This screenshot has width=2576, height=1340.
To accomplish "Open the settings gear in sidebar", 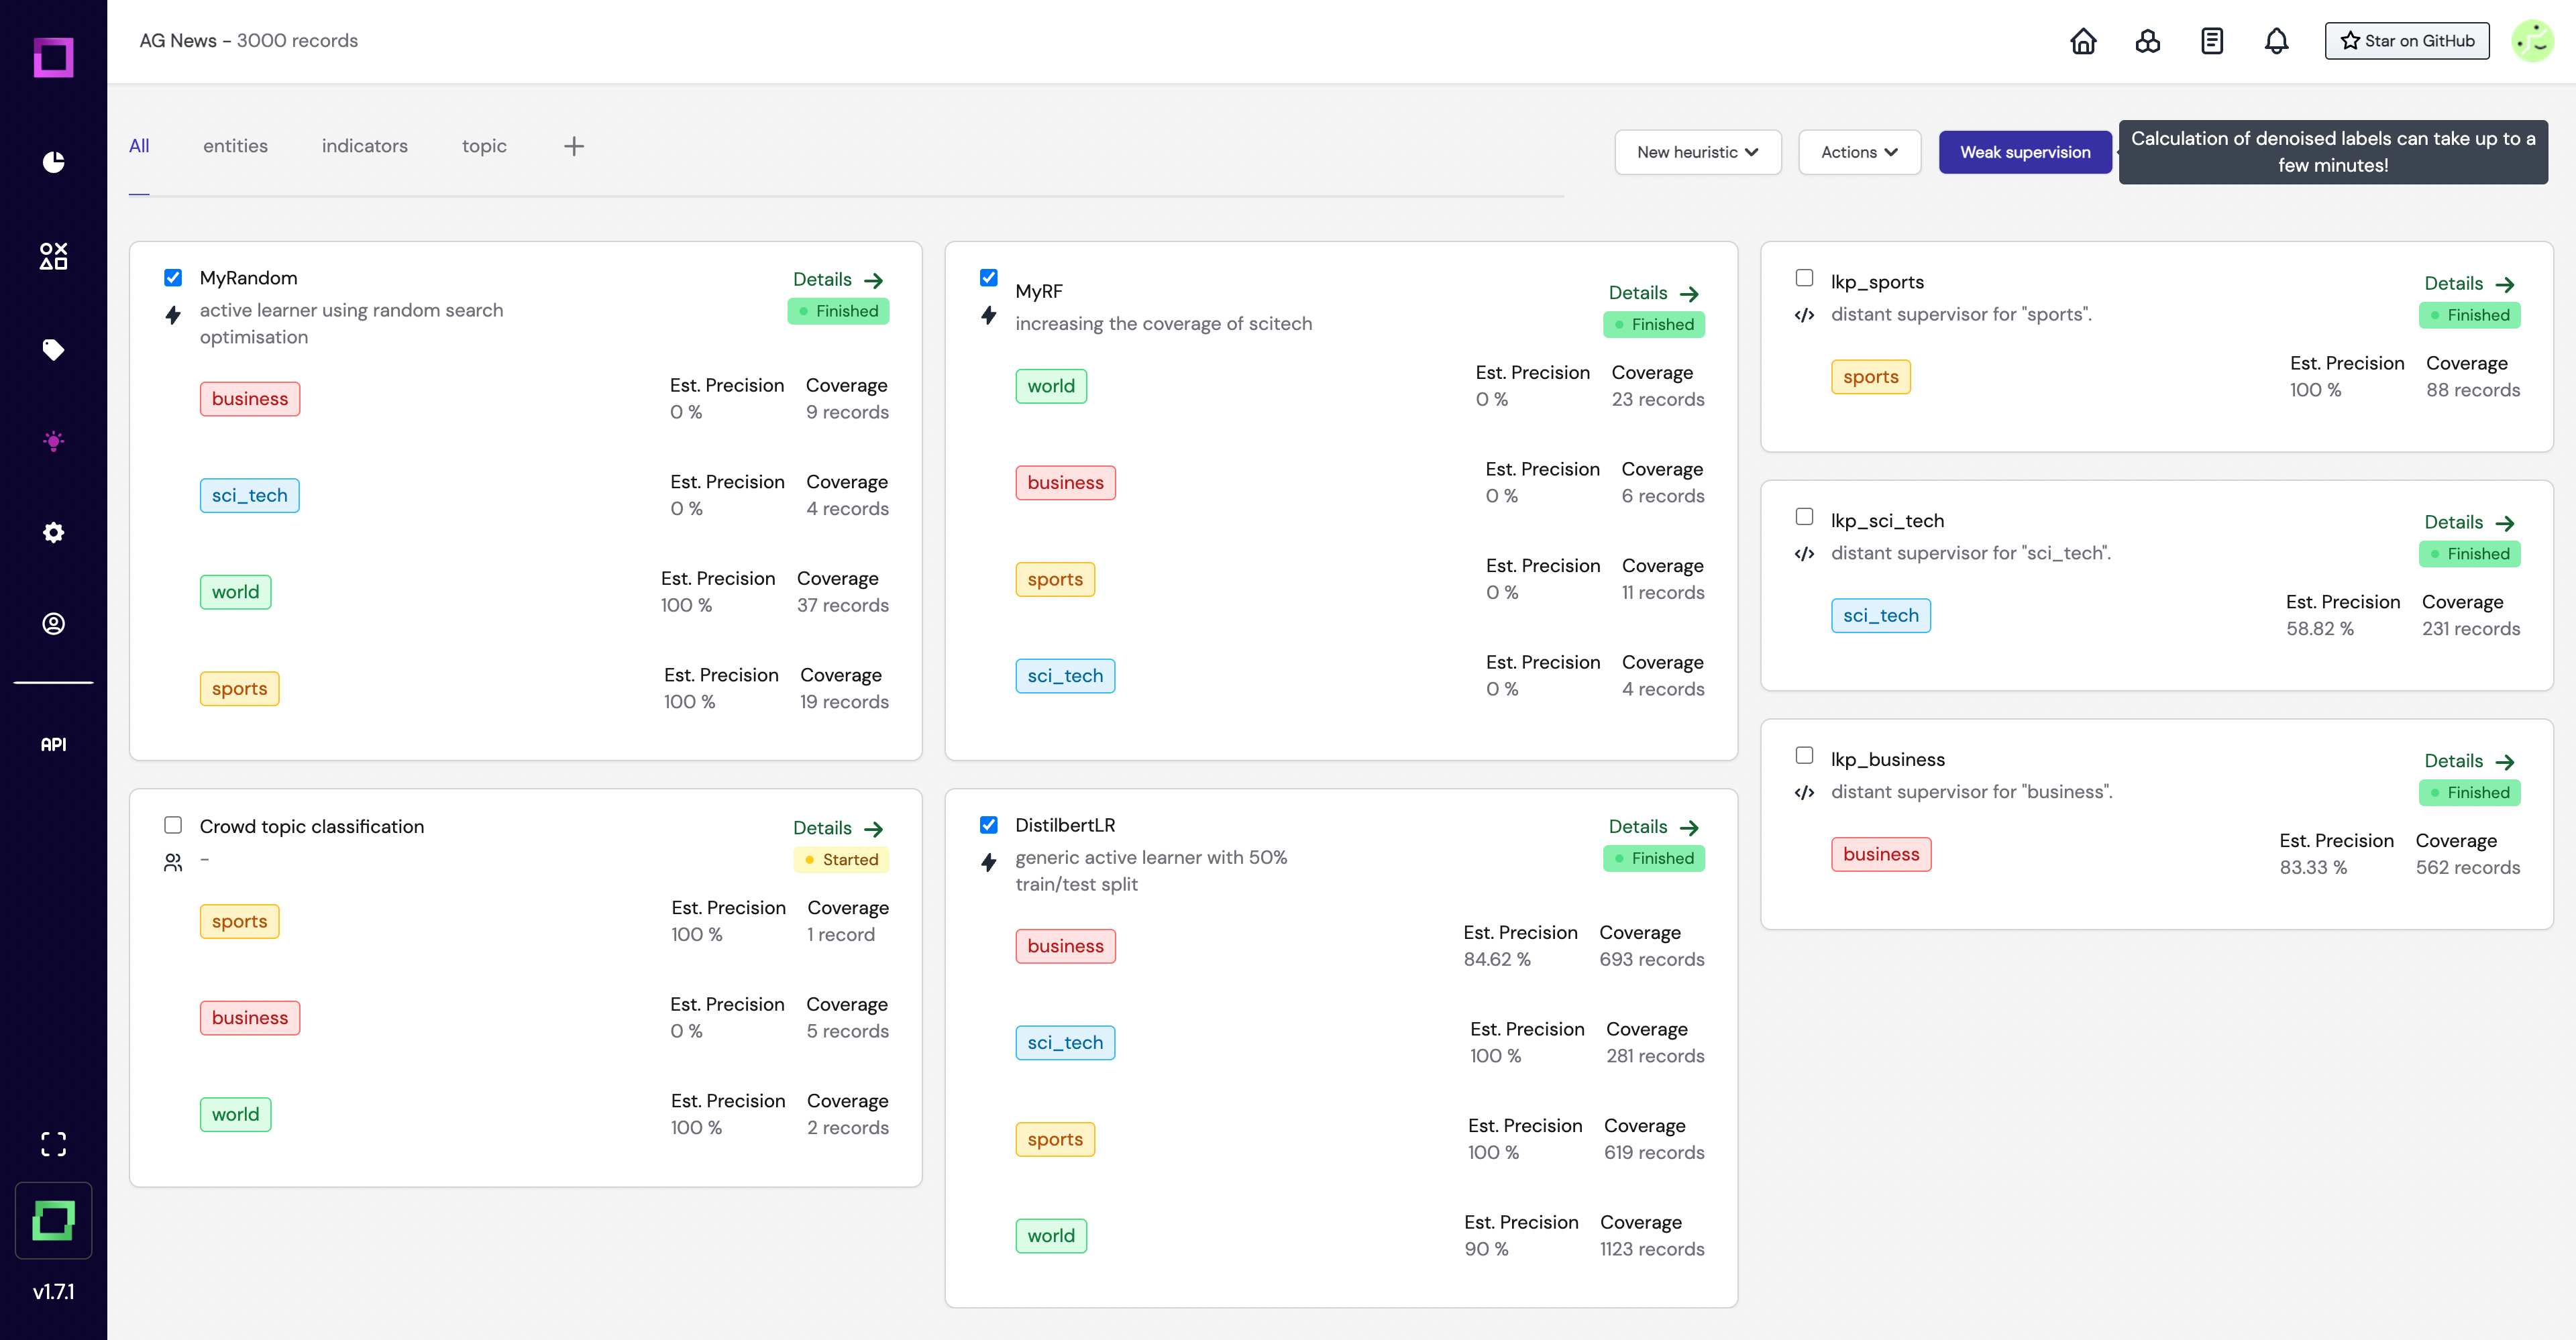I will pos(53,532).
